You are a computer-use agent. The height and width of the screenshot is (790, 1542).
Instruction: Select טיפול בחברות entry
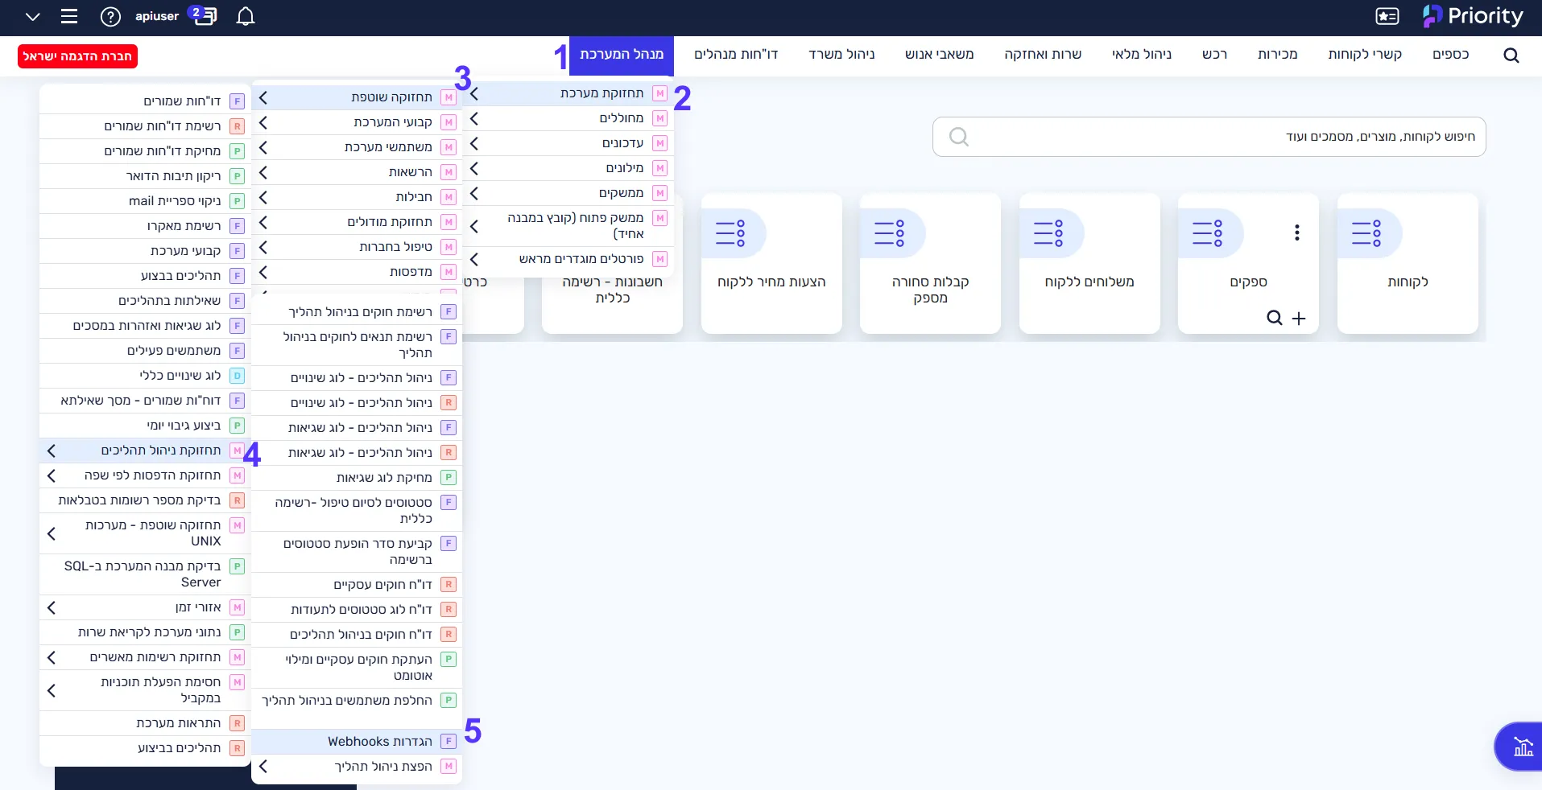click(x=357, y=247)
